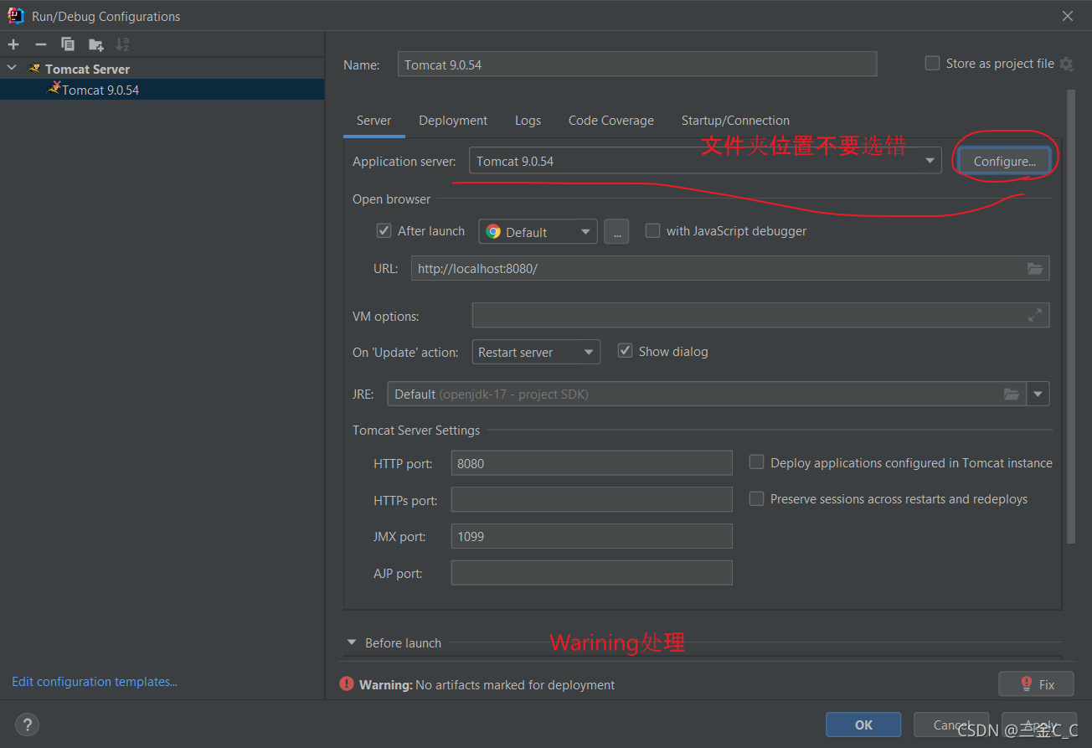The image size is (1092, 748).
Task: Open the Default browser dropdown
Action: (538, 231)
